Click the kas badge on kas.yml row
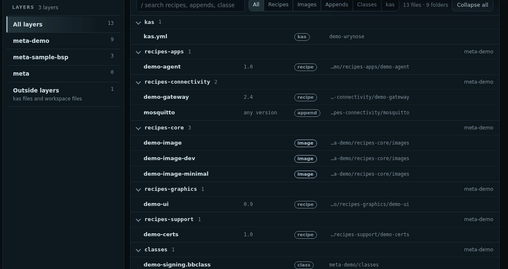This screenshot has height=269, width=508. pos(302,37)
